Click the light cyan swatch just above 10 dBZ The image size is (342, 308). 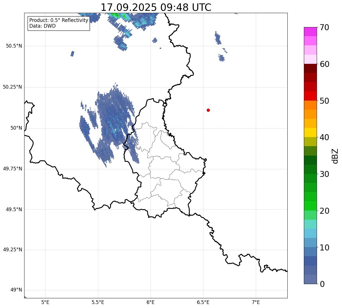click(310, 233)
